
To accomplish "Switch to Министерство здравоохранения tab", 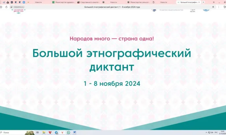I will (63, 2).
